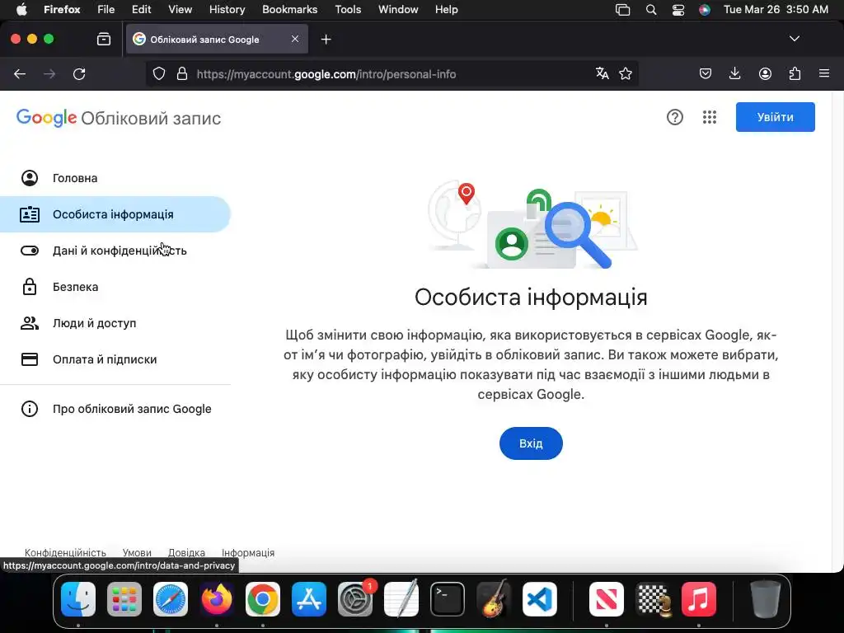Select Особиста інформація sidebar item

[115, 214]
